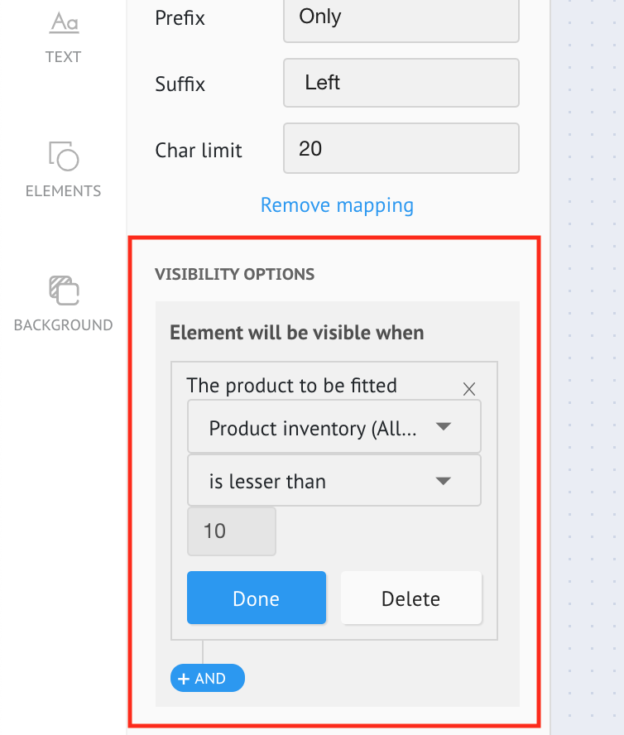This screenshot has height=735, width=624.
Task: Select the ELEMENTS sidebar label
Action: [x=64, y=191]
